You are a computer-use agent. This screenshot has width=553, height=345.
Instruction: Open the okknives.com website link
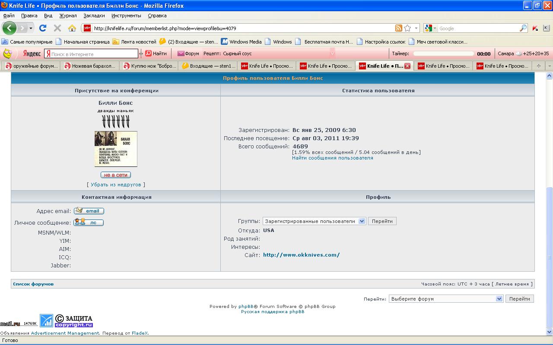click(x=301, y=255)
